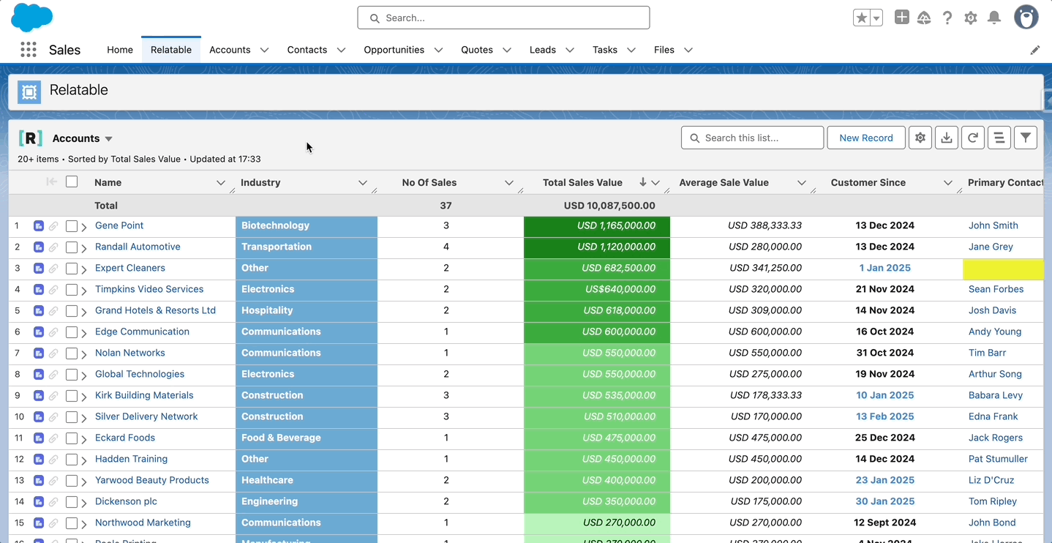Click the row density lines icon

[x=999, y=138]
